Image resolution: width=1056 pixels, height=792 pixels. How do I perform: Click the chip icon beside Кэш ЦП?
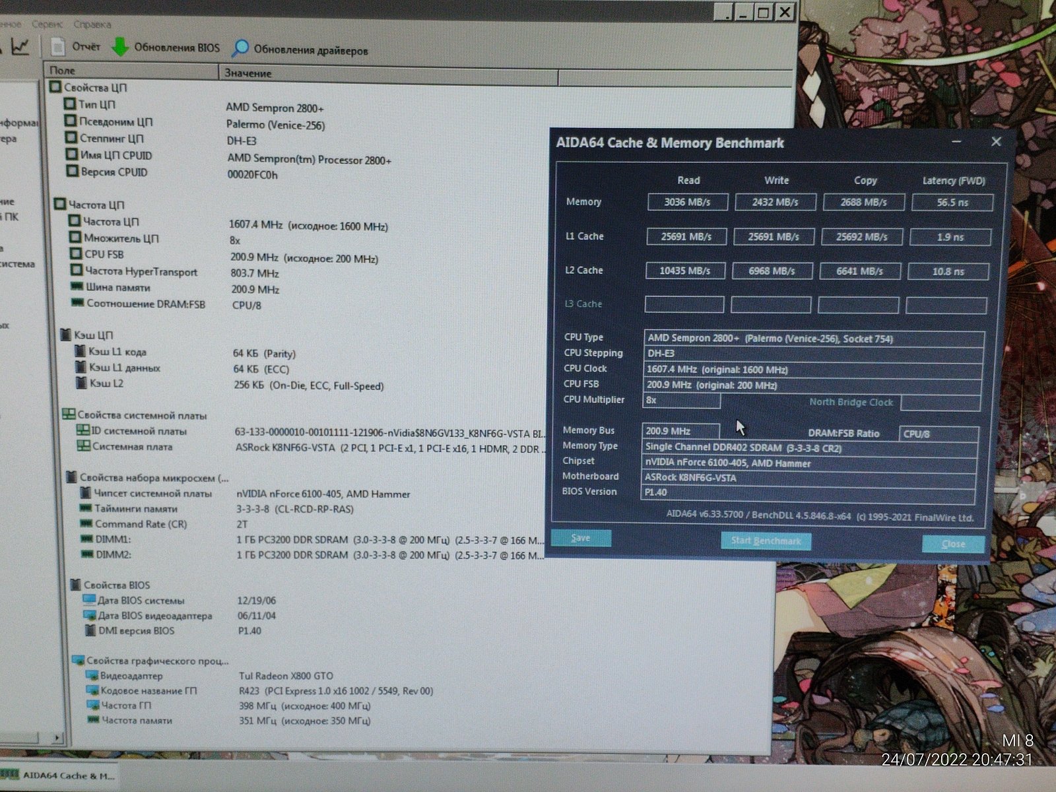click(x=65, y=335)
